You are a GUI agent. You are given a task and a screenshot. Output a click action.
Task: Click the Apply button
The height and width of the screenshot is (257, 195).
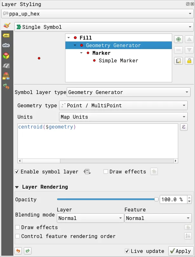180,251
